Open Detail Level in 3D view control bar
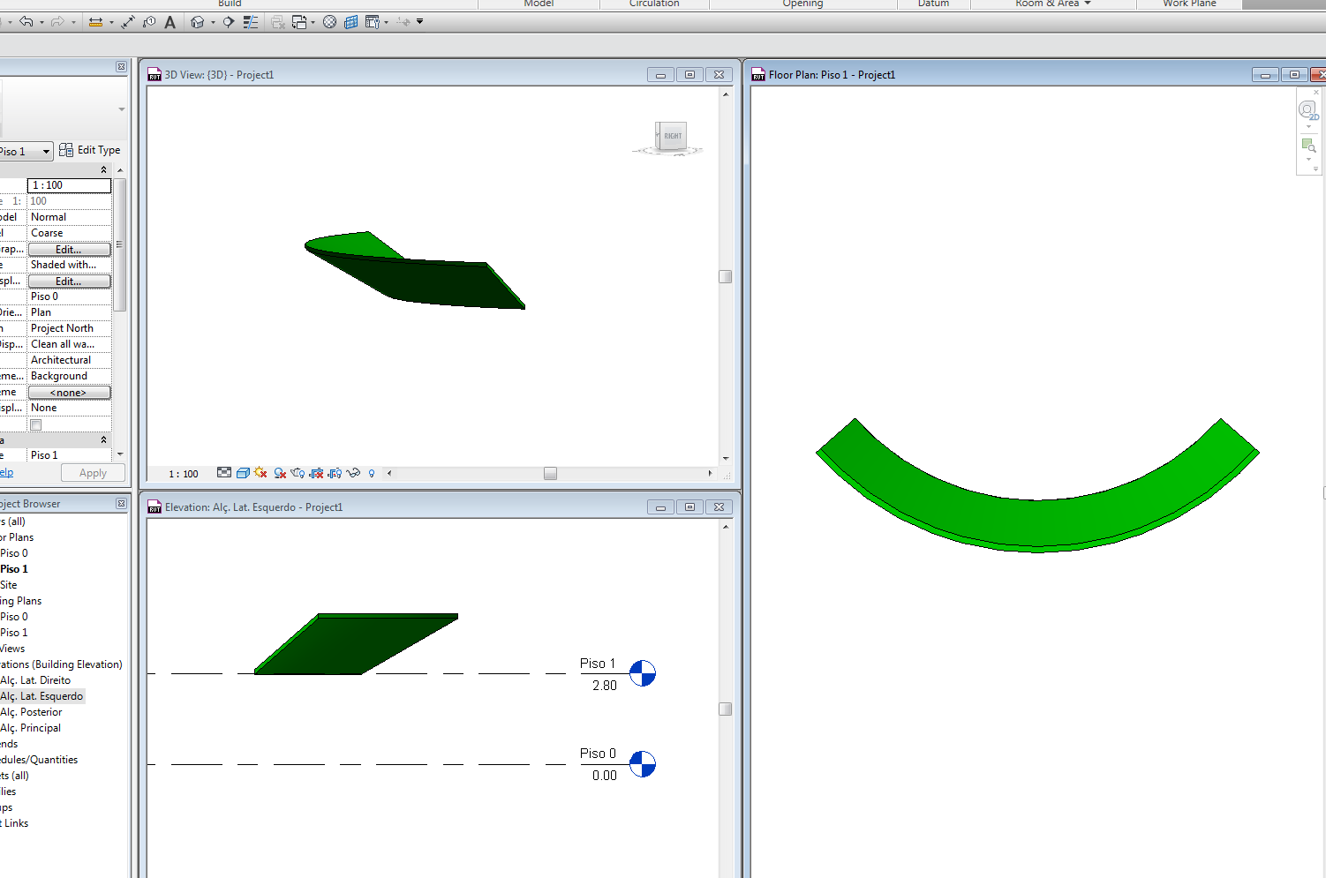 coord(224,473)
